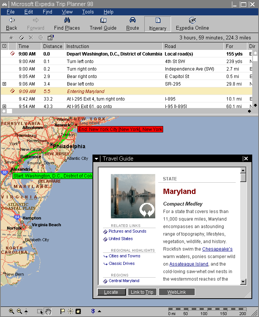Activate the hand pan map tool

coord(48,311)
